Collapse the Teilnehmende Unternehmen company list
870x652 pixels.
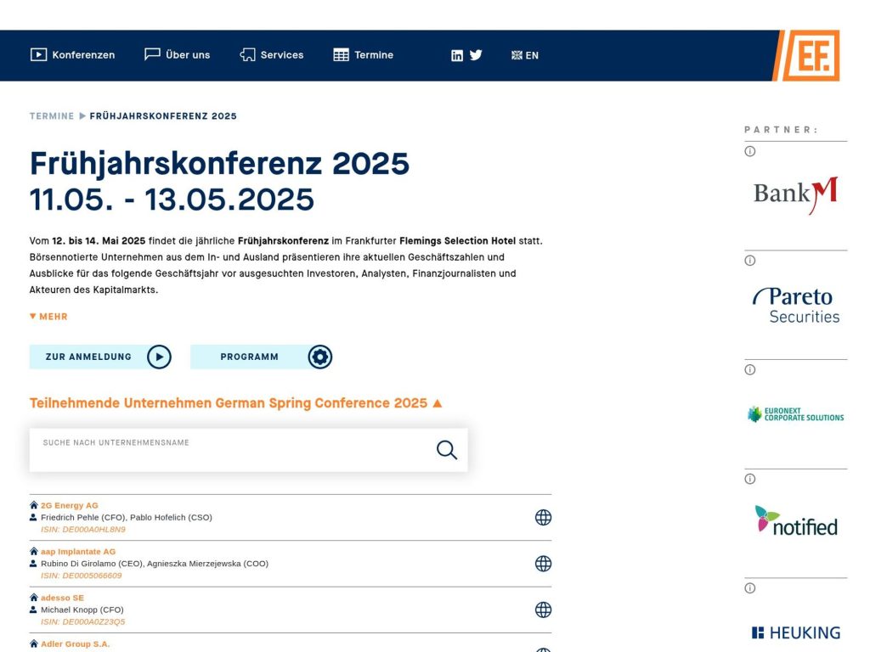pos(437,402)
